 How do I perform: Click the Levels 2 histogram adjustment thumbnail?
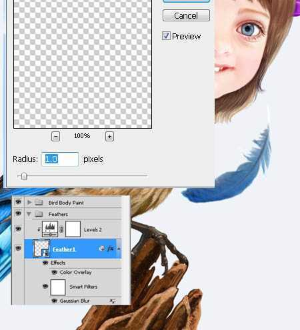click(50, 229)
